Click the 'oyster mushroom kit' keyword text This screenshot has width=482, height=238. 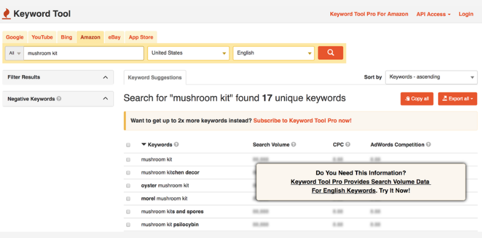point(165,185)
